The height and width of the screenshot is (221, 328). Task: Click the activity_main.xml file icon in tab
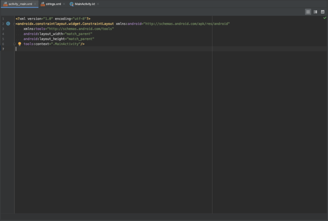(x=5, y=4)
